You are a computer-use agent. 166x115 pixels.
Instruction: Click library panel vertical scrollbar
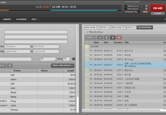pos(78,61)
